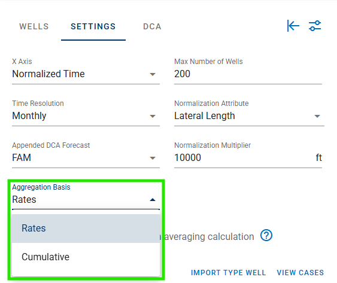Screen dimensions: 337x283
Task: Click IMPORT TYPE WELL button
Action: 229,272
